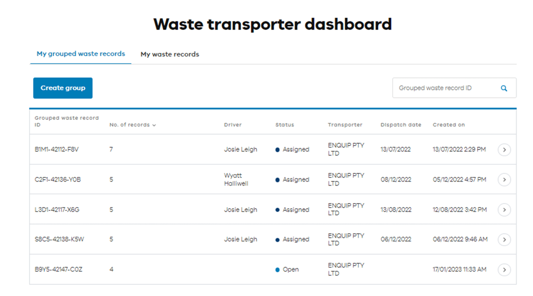Viewport: 533px width, 296px height.
Task: Click the Assigned status dot for Wyatt Halliwell's record
Action: (x=278, y=180)
